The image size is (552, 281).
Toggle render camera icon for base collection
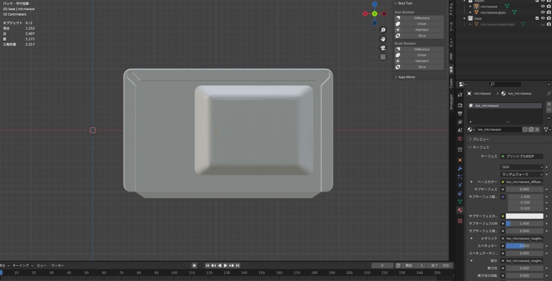click(x=548, y=18)
